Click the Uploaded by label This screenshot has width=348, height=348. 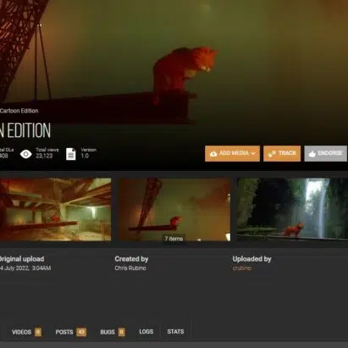pyautogui.click(x=251, y=259)
